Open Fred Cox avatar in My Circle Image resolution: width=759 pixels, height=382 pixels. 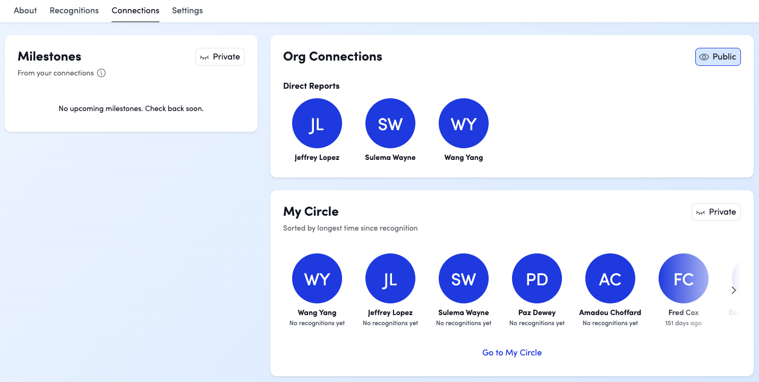tap(683, 278)
